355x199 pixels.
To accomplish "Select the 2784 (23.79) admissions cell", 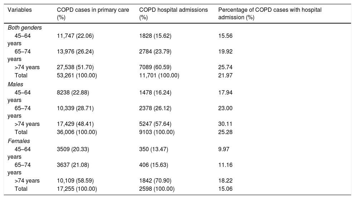I will 155,51.
